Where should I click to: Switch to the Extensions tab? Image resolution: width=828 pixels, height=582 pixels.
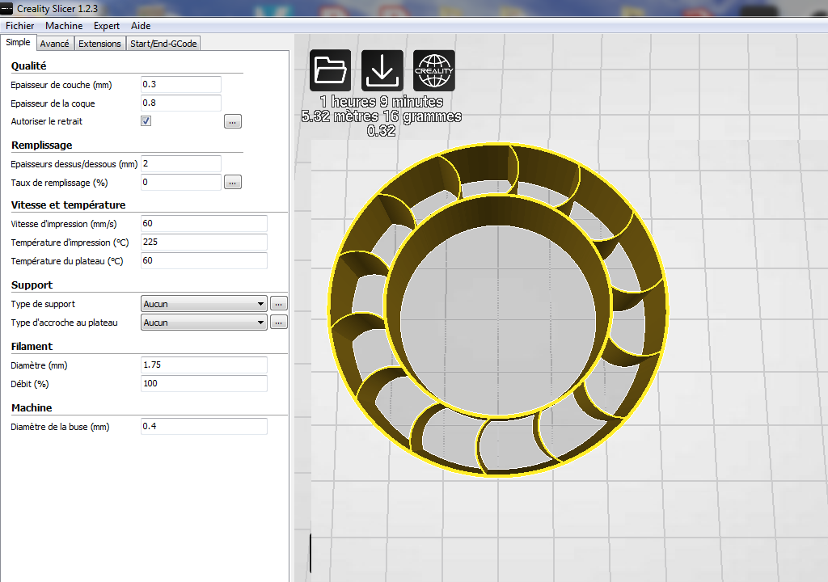[x=99, y=43]
